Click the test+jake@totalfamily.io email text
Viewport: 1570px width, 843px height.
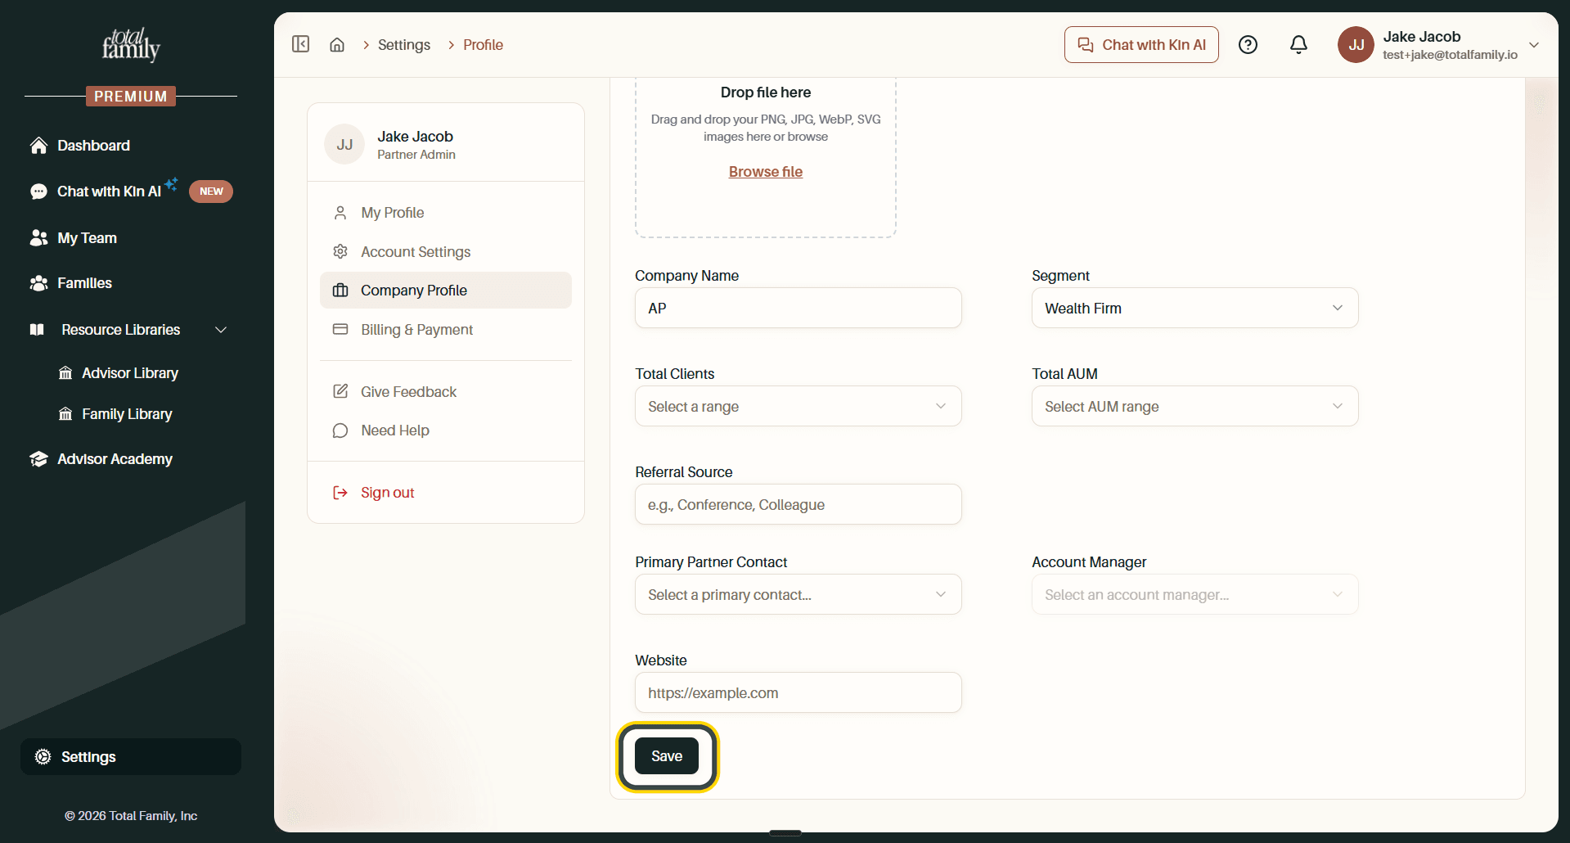(1450, 55)
